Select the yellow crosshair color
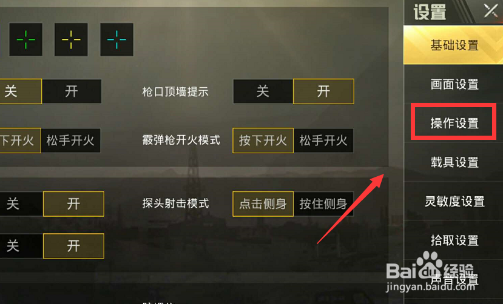Screen dimensions: 503x304 point(71,39)
